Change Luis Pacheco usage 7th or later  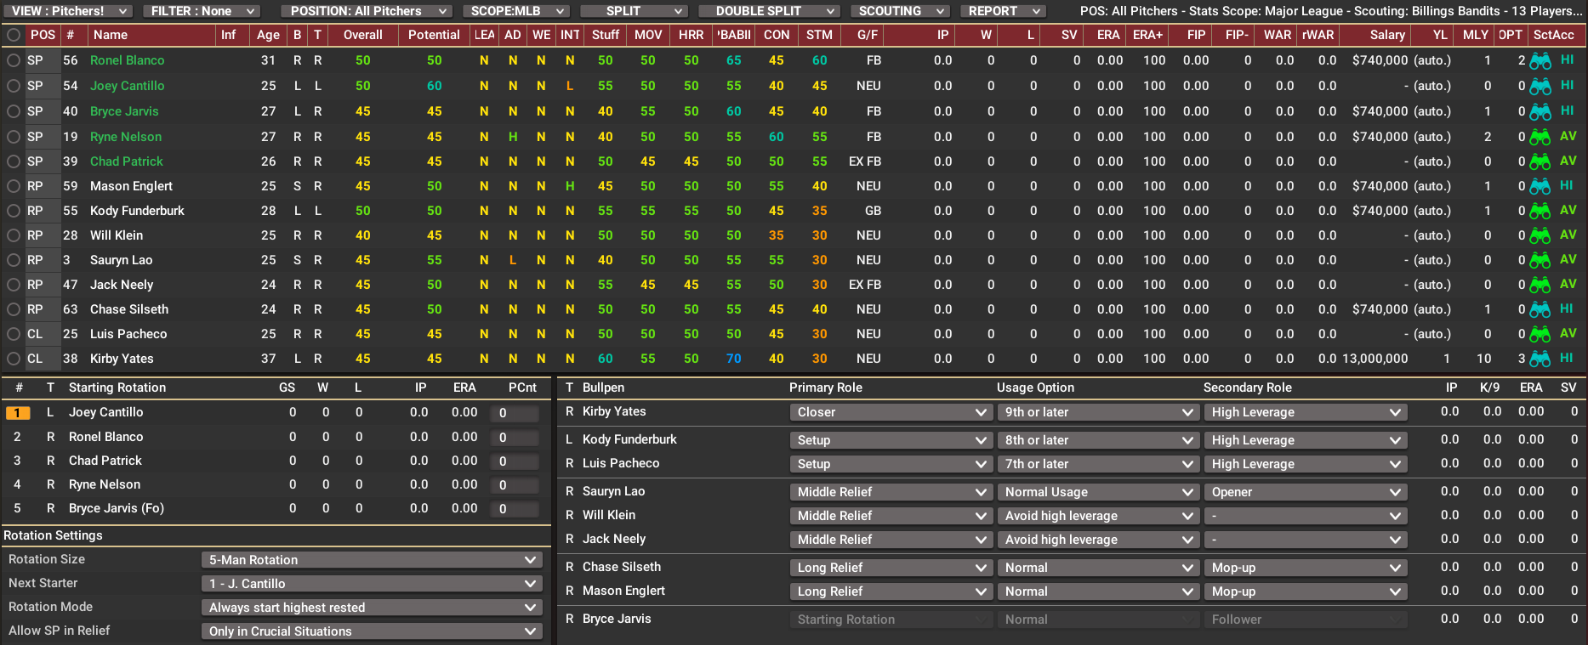click(1098, 464)
